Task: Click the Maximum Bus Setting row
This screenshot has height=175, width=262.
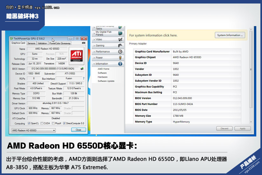Action: [187, 92]
